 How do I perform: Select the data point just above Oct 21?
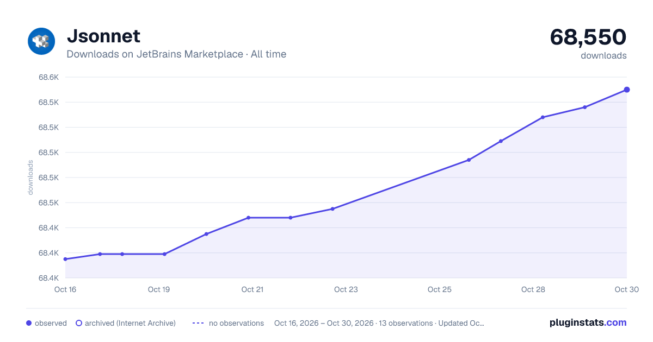point(248,218)
